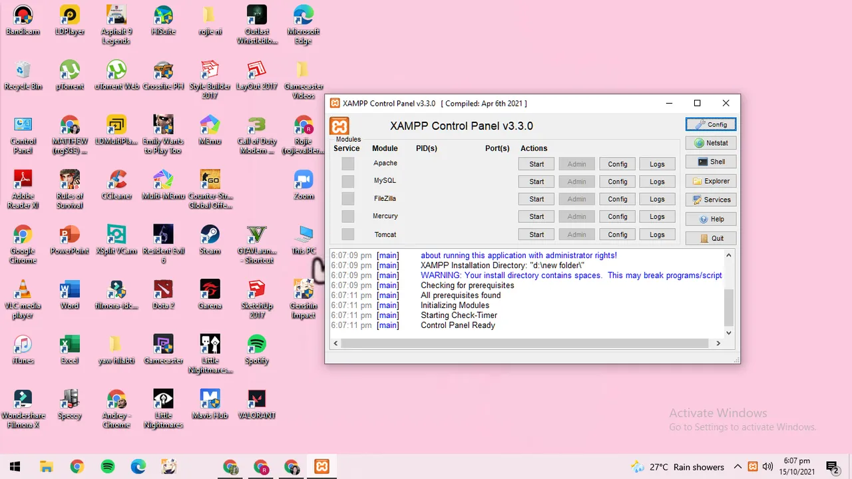The width and height of the screenshot is (852, 479).
Task: View Logs for the Tomcat module
Action: coord(657,234)
